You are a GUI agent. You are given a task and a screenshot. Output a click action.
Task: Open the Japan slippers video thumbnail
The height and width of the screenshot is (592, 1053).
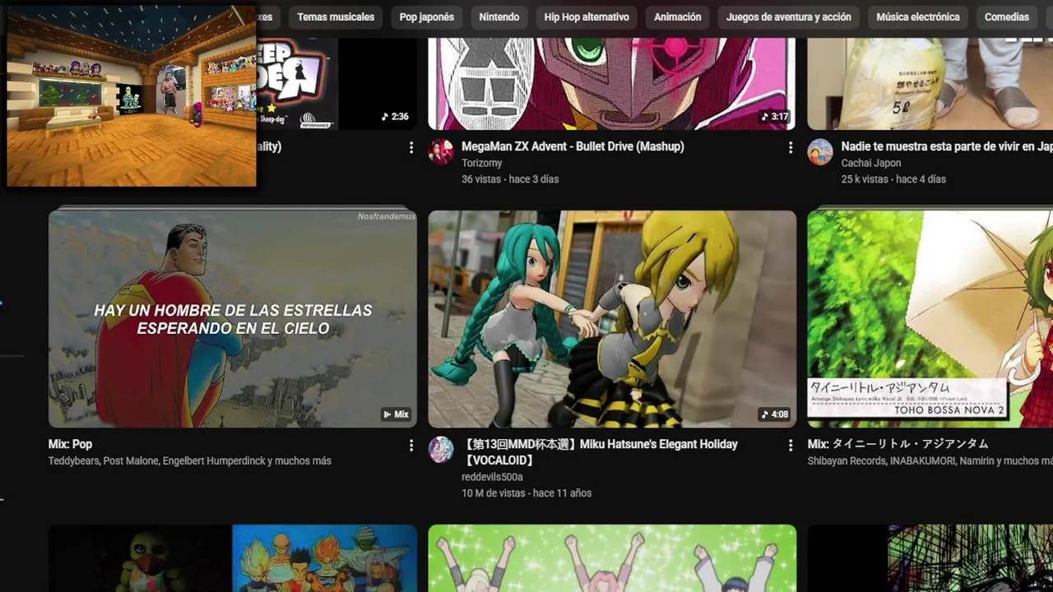tap(930, 82)
